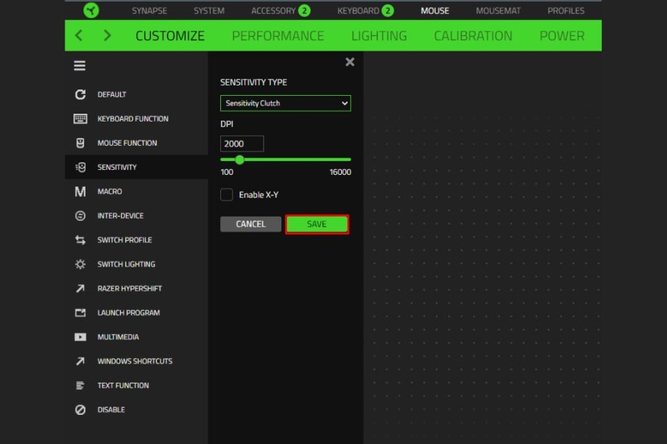Open the Accessory tab
The width and height of the screenshot is (667, 444).
tap(273, 11)
